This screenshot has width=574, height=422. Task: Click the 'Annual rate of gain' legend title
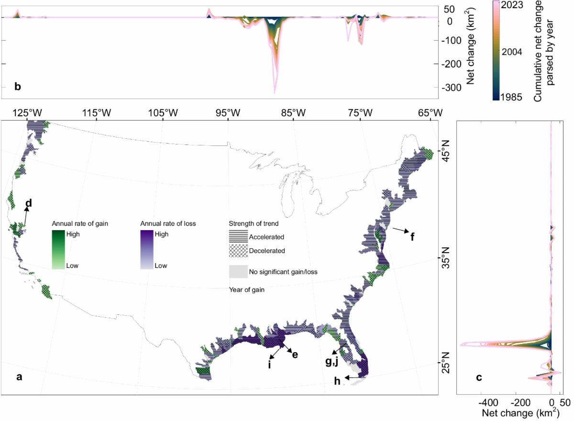(79, 223)
